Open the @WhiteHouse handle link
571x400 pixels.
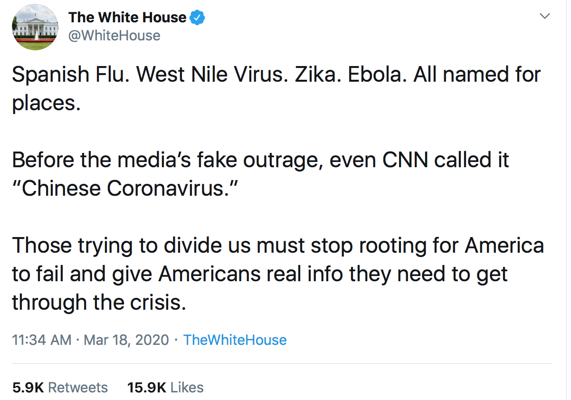tap(114, 36)
